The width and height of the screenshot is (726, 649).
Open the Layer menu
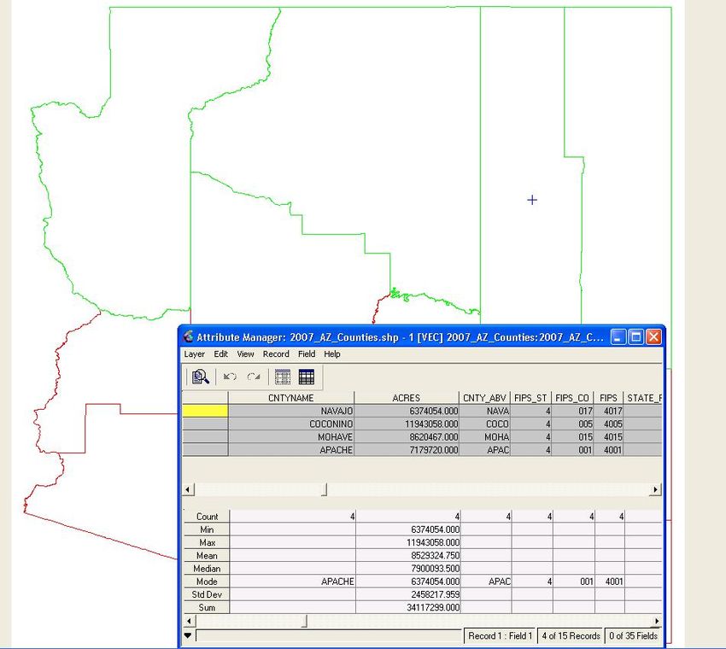194,354
